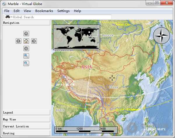The image size is (175, 138).
Task: Click the binoculars search icon
Action: coord(8,17)
